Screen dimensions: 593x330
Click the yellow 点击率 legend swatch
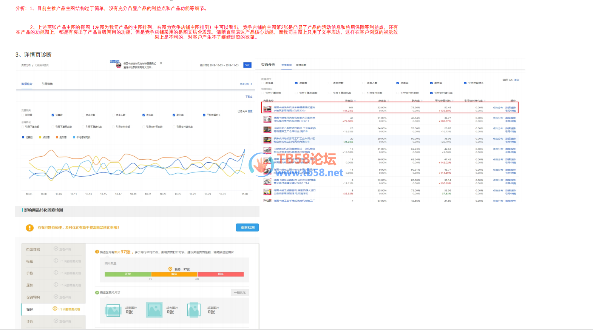point(40,137)
